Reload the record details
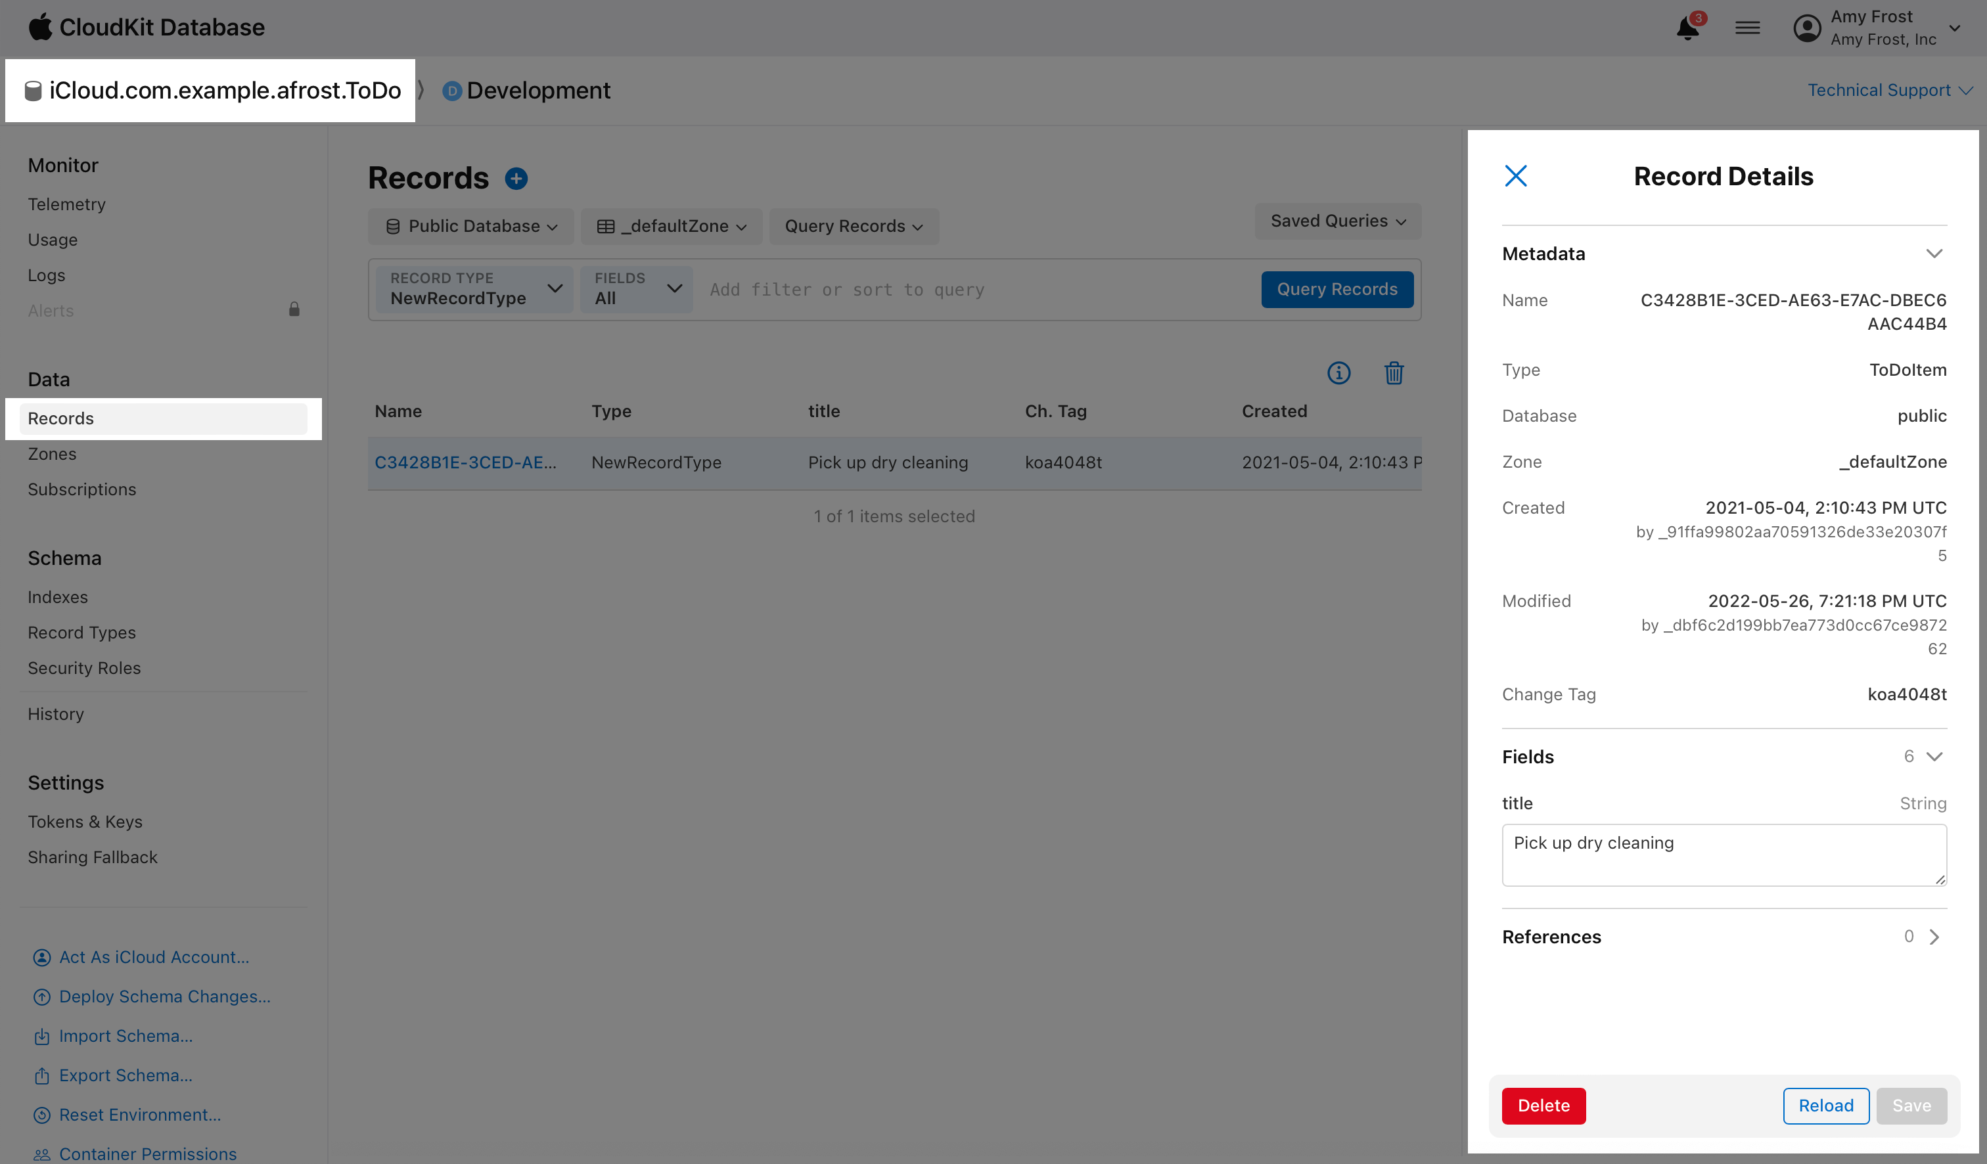Image resolution: width=1987 pixels, height=1164 pixels. point(1826,1106)
